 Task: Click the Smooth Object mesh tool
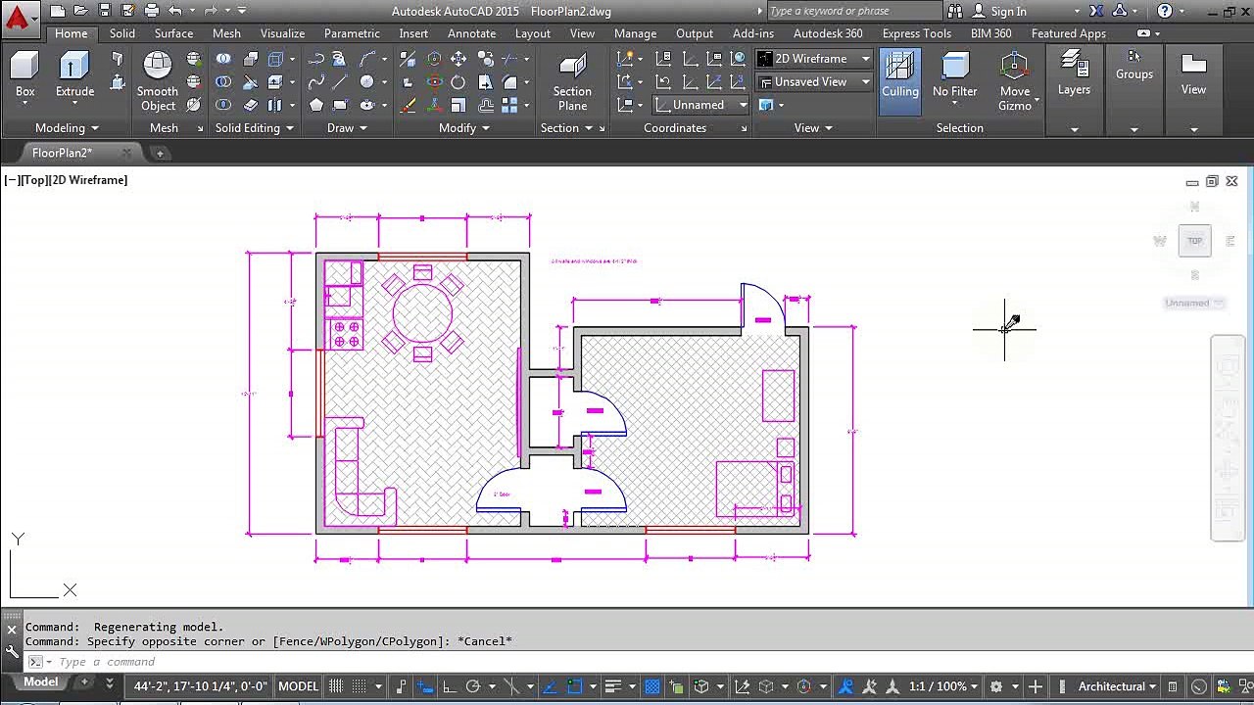[x=157, y=81]
